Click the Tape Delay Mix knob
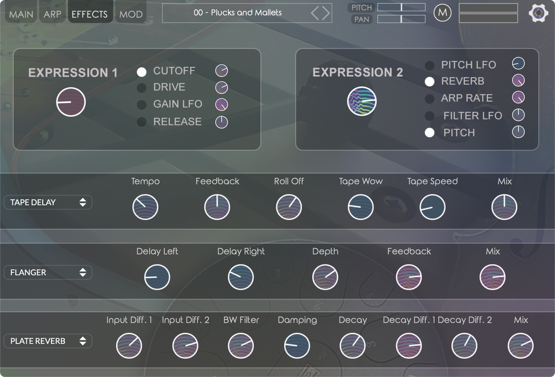Image resolution: width=555 pixels, height=377 pixels. tap(504, 207)
